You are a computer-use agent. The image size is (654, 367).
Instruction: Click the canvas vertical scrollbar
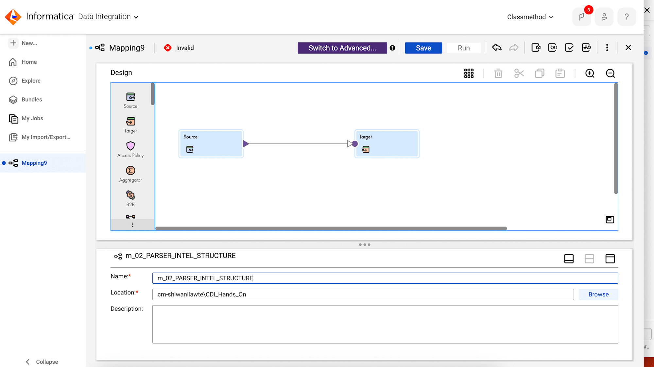point(616,139)
